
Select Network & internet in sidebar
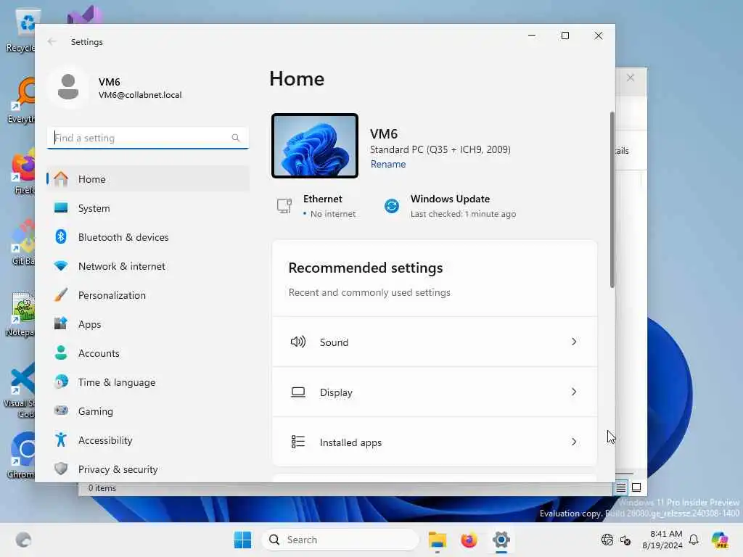[x=148, y=266]
